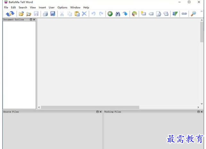Open the User menu
This screenshot has height=149, width=206.
pos(52,7)
